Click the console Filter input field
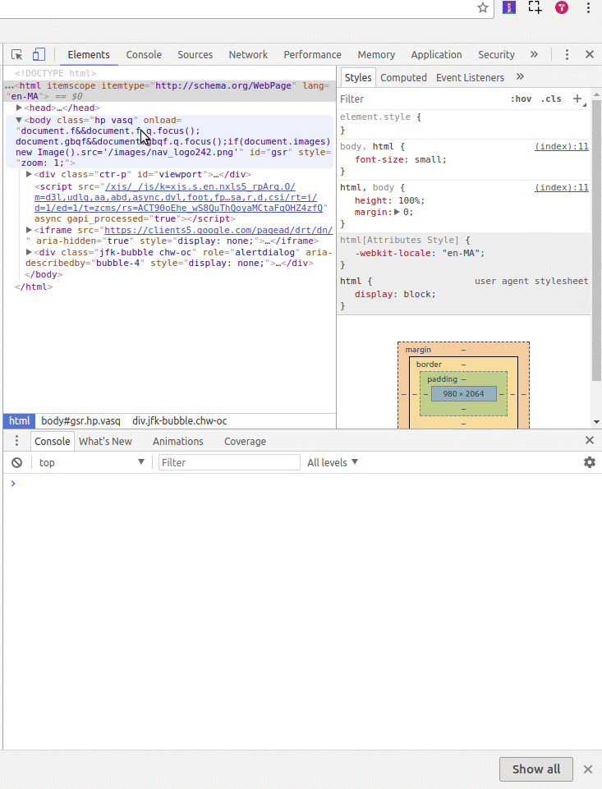 (x=229, y=463)
